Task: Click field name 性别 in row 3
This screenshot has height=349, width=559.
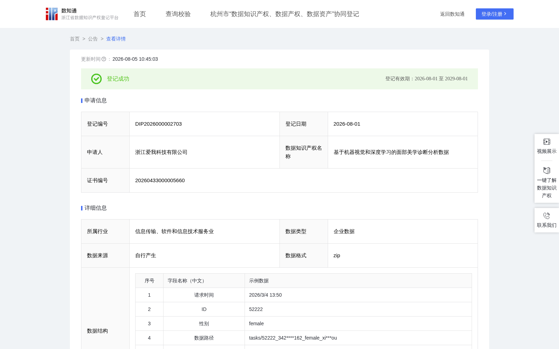Action: click(x=204, y=324)
